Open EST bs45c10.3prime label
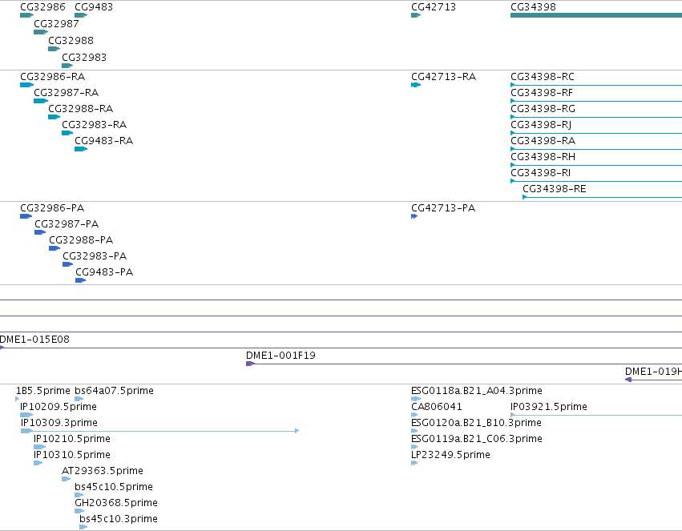Viewport: 682px width, 531px height. [119, 520]
